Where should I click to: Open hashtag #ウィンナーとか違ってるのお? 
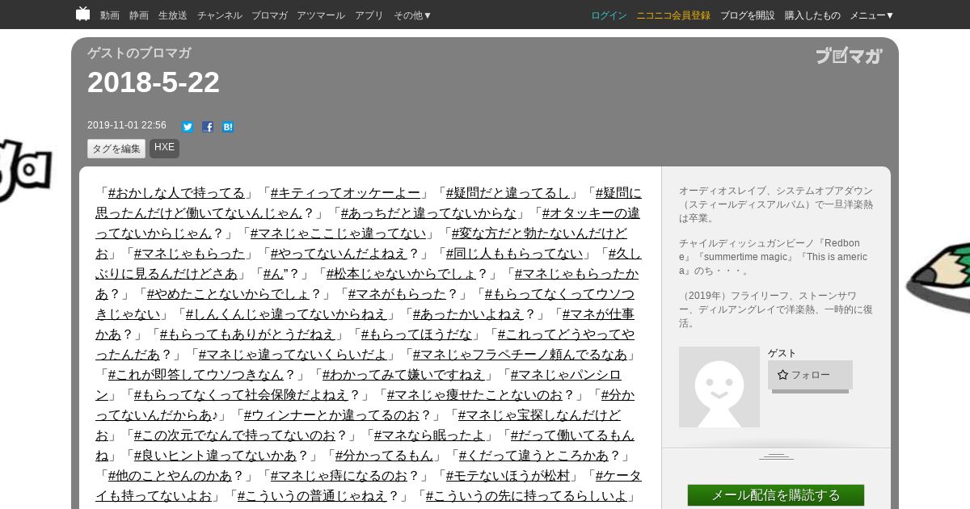(331, 414)
